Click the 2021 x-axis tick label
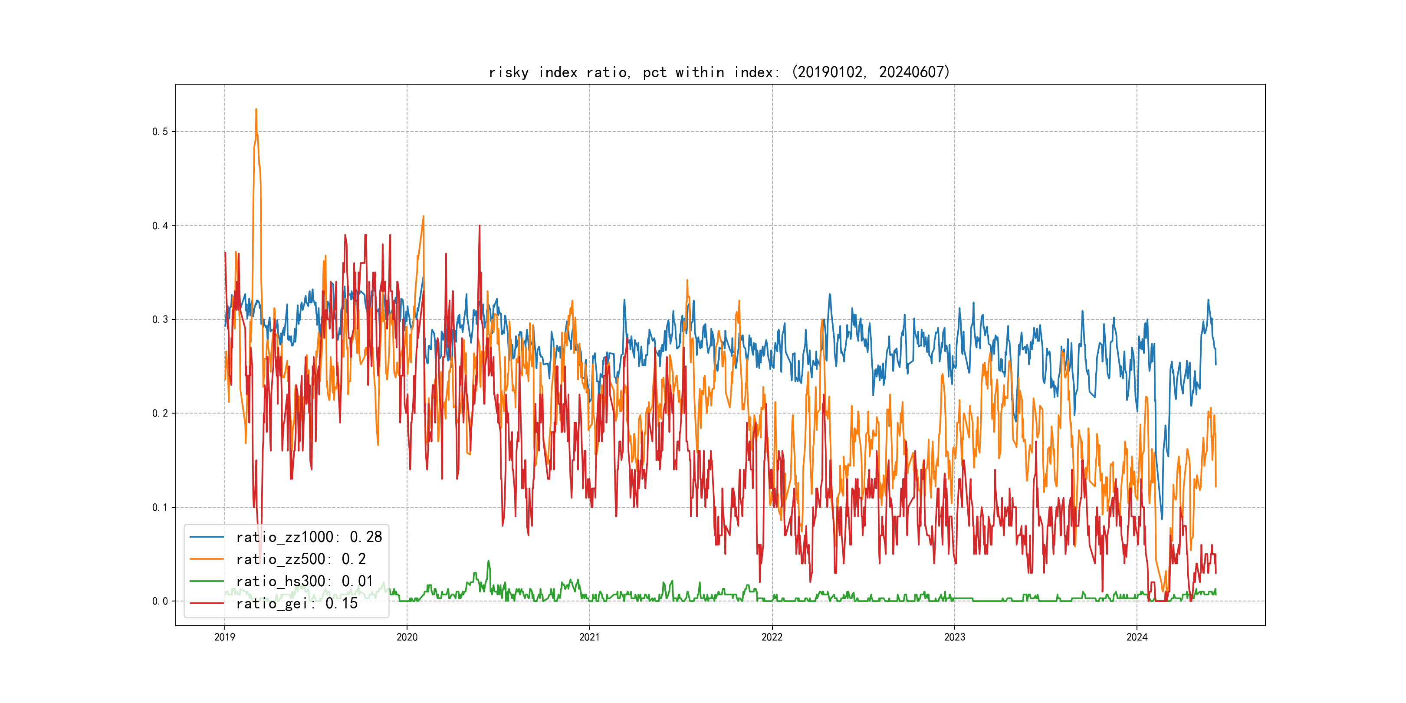This screenshot has height=703, width=1406. (x=589, y=637)
